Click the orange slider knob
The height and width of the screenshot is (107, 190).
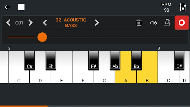coord(42,37)
